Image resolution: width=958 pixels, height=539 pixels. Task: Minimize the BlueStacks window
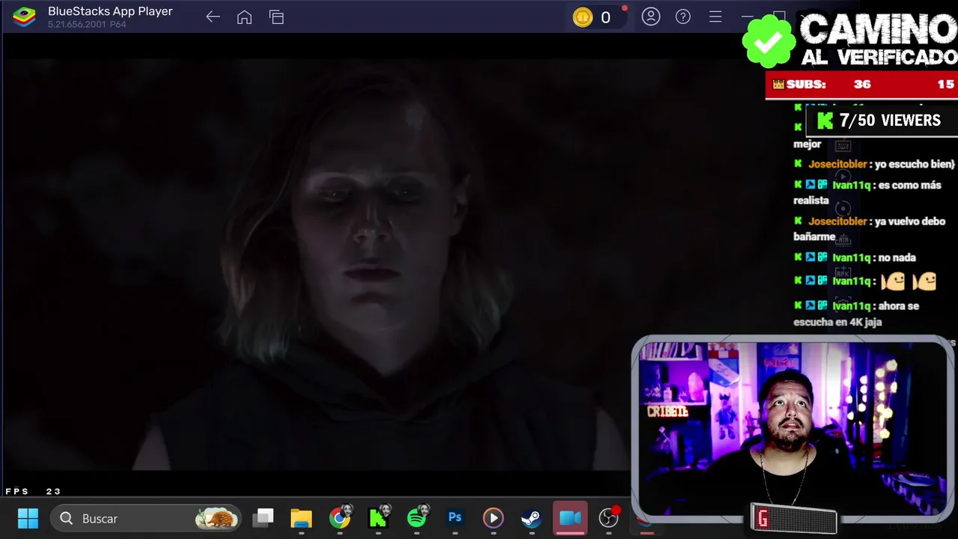click(747, 16)
